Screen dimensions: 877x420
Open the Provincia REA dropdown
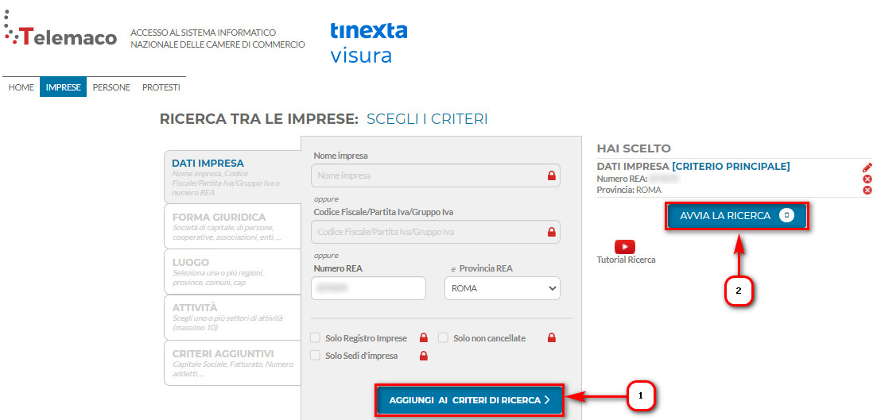[503, 288]
